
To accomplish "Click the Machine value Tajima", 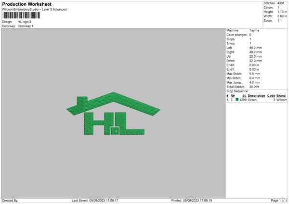I will [x=254, y=30].
